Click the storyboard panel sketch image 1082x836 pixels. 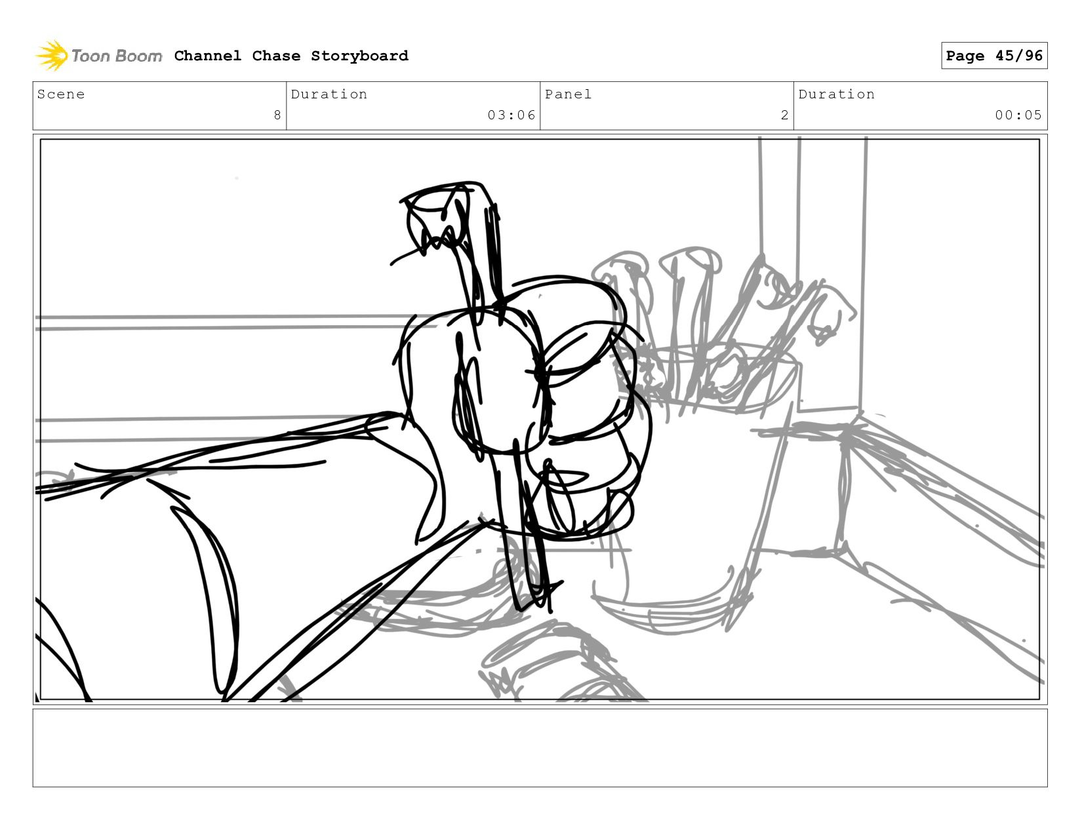coord(540,420)
